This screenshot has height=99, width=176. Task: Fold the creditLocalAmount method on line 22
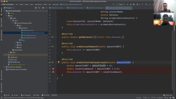pyautogui.click(x=56, y=46)
